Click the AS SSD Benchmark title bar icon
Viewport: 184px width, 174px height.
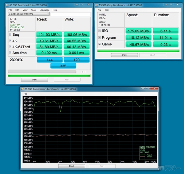8,5
